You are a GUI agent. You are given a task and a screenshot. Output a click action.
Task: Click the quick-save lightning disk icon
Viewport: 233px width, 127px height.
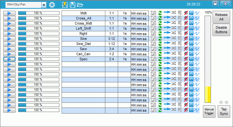65,5
